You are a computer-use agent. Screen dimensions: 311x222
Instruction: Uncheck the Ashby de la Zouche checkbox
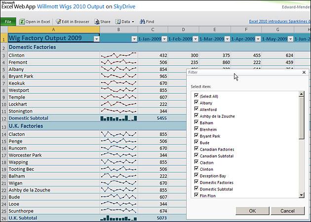coord(196,115)
